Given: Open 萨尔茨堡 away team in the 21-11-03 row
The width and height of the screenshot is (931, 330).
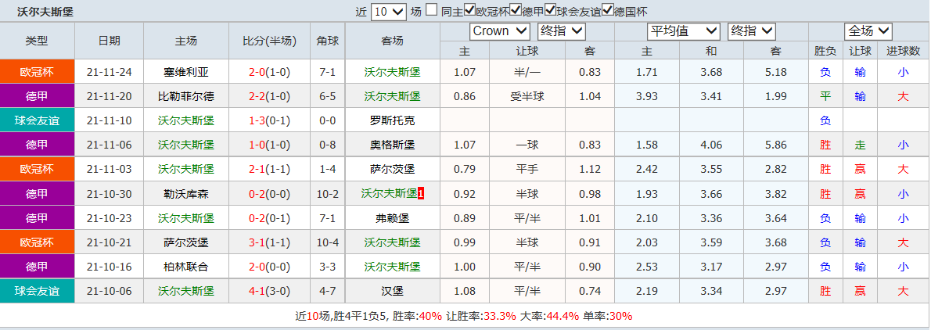Looking at the screenshot, I should 393,169.
